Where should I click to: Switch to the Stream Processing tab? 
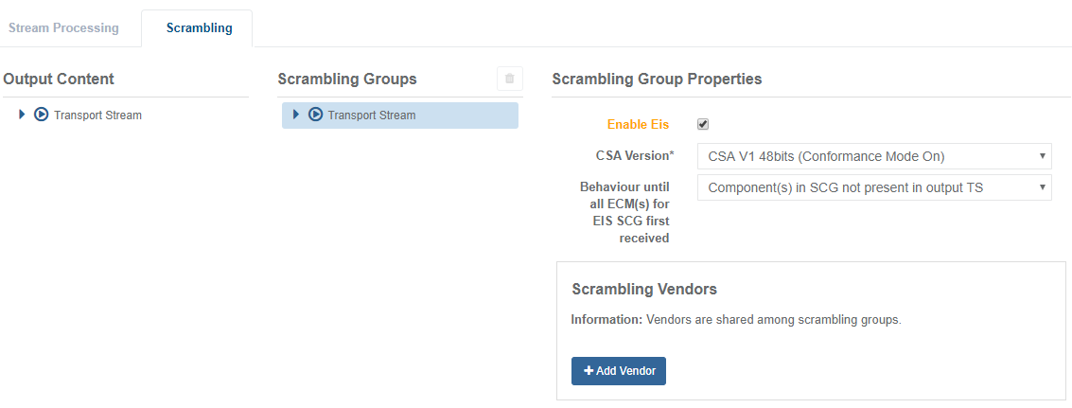[x=63, y=27]
